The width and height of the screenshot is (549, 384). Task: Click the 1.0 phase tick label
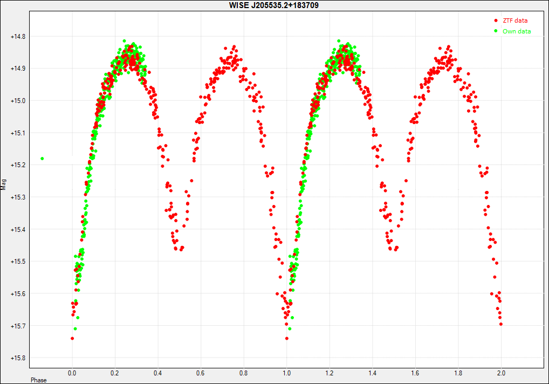(286, 373)
